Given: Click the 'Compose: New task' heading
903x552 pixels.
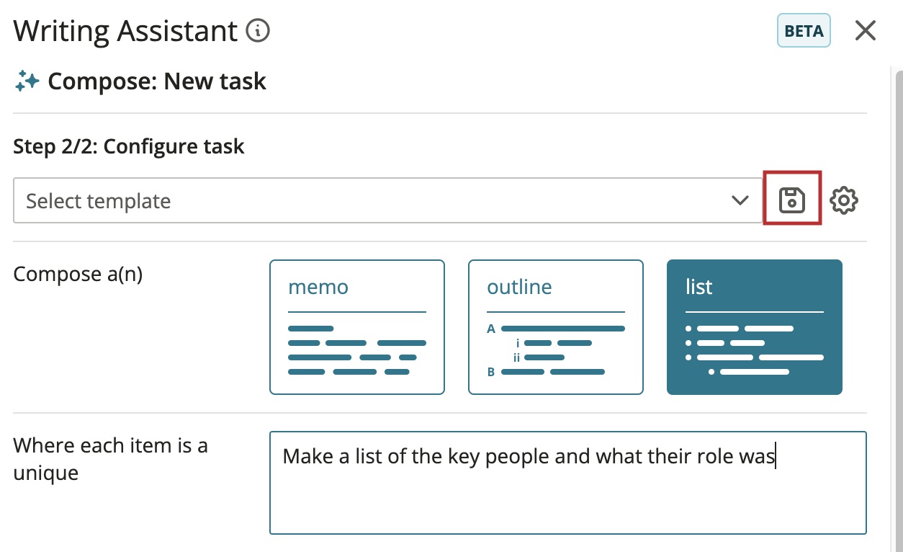Looking at the screenshot, I should click(x=157, y=81).
